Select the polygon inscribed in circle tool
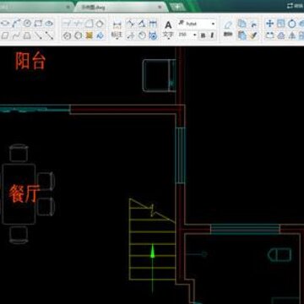 click(78, 35)
